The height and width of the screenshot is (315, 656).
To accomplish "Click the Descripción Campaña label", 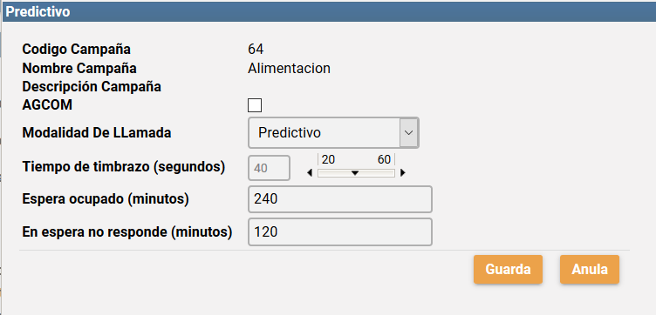I will [92, 87].
